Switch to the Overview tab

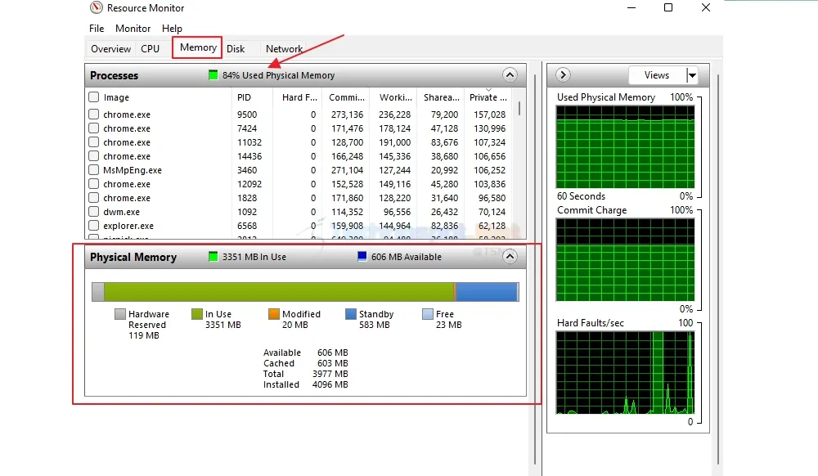click(110, 49)
